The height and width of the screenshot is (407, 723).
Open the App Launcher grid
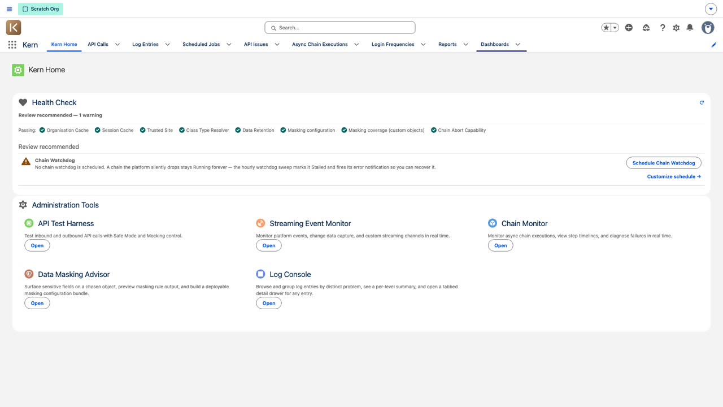tap(12, 45)
